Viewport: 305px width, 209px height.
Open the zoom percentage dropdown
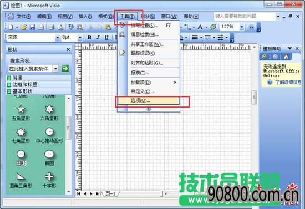[x=242, y=27]
